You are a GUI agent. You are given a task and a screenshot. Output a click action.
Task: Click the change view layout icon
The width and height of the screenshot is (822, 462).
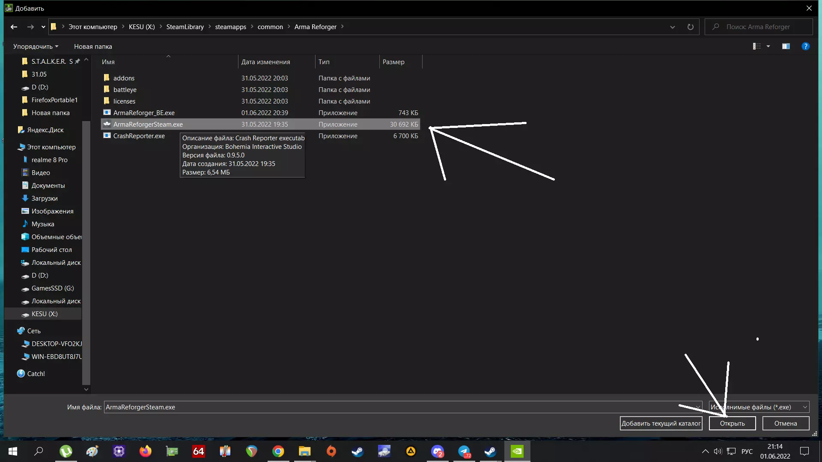click(757, 46)
